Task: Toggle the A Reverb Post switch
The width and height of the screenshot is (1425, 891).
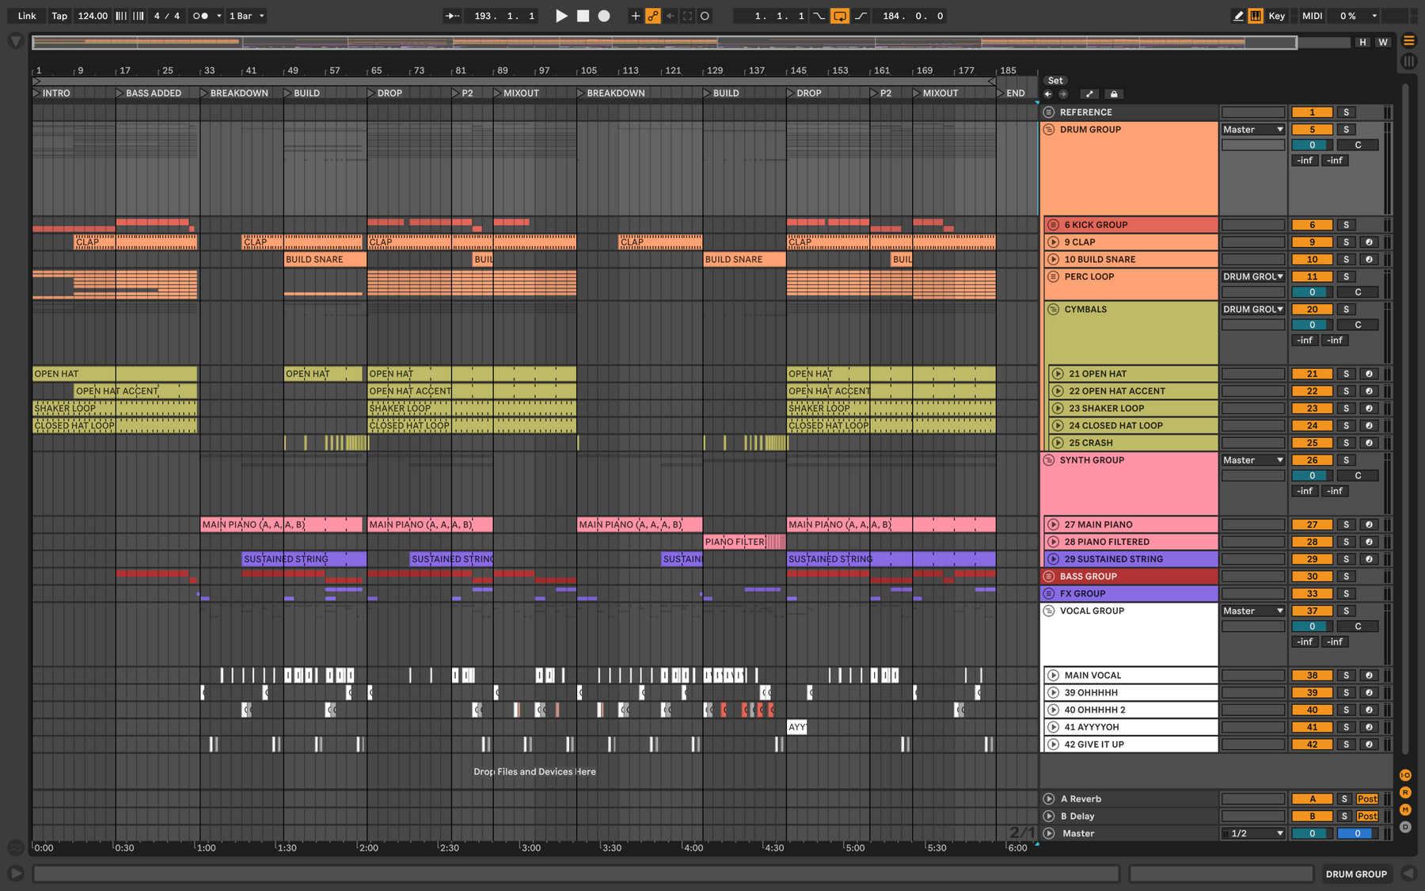Action: (x=1367, y=799)
